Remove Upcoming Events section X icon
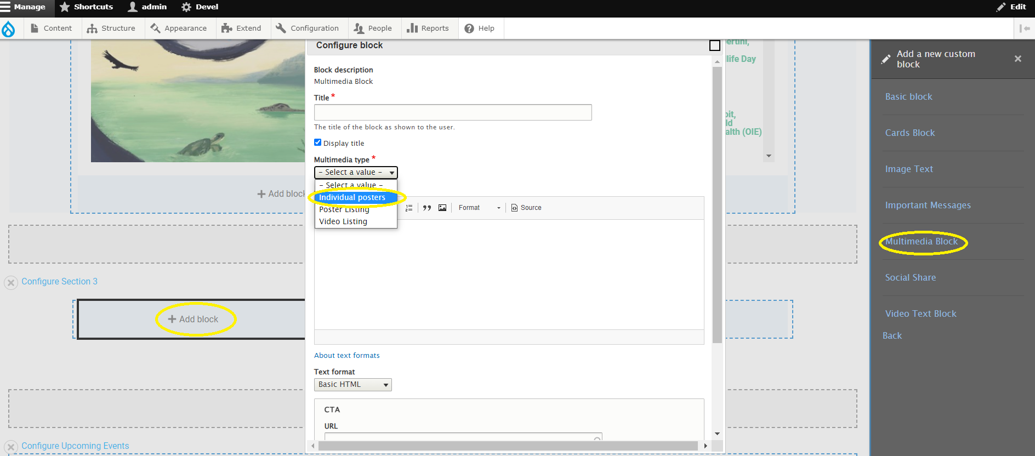This screenshot has height=456, width=1035. pos(11,447)
